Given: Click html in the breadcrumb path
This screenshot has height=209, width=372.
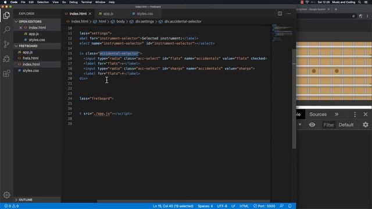Looking at the screenshot, I should 102,21.
